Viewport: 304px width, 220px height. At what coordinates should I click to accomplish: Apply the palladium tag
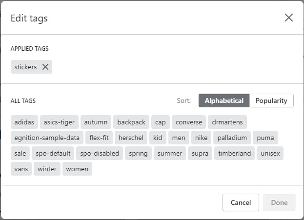pos(232,138)
